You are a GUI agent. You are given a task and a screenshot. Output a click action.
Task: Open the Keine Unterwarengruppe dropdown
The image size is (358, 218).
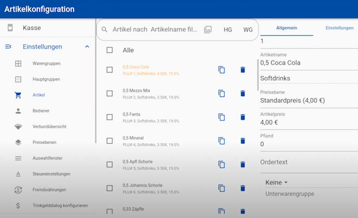click(x=276, y=182)
